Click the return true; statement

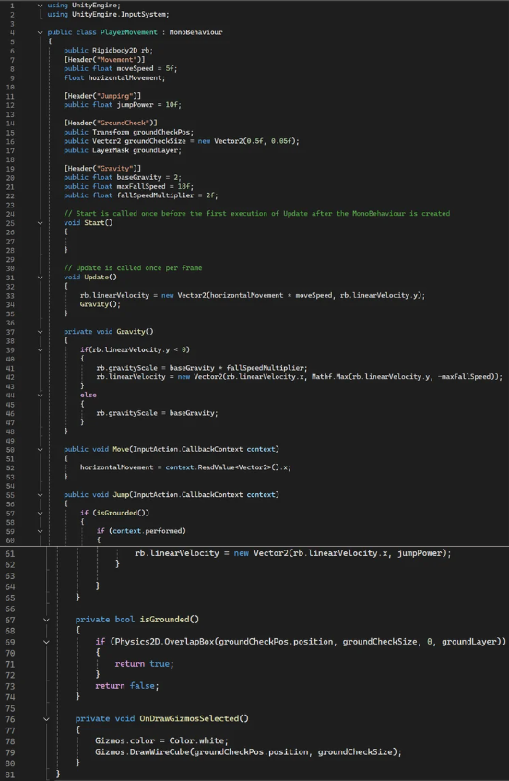[x=144, y=664]
